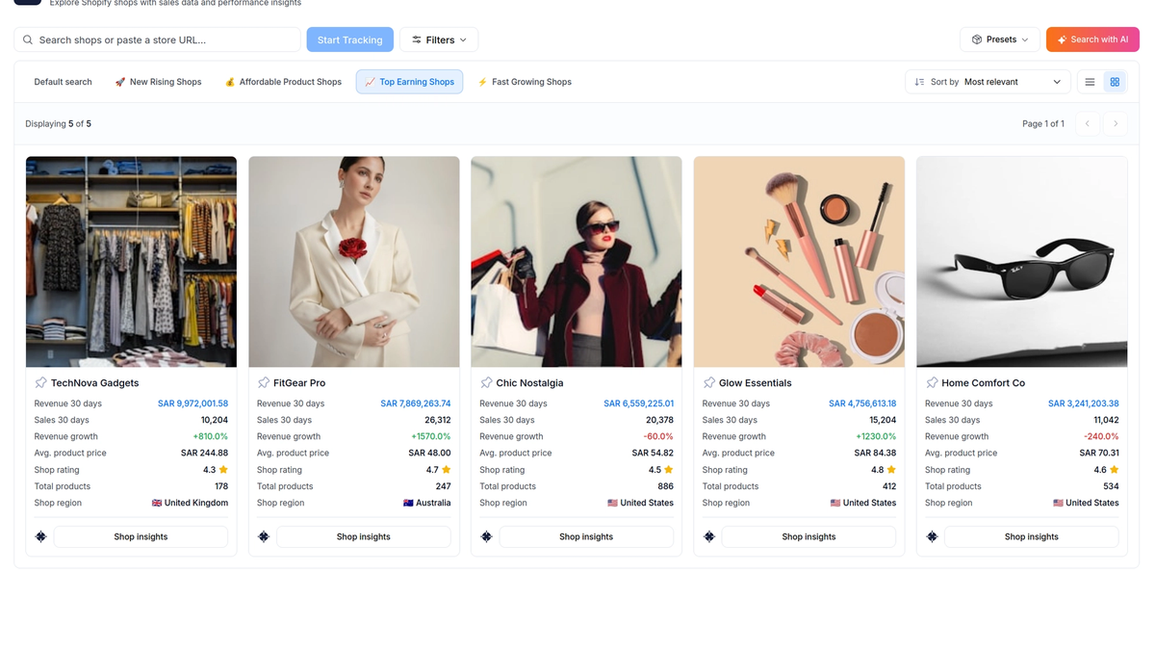
Task: Select the Affordable Product Shops tab
Action: (x=283, y=82)
